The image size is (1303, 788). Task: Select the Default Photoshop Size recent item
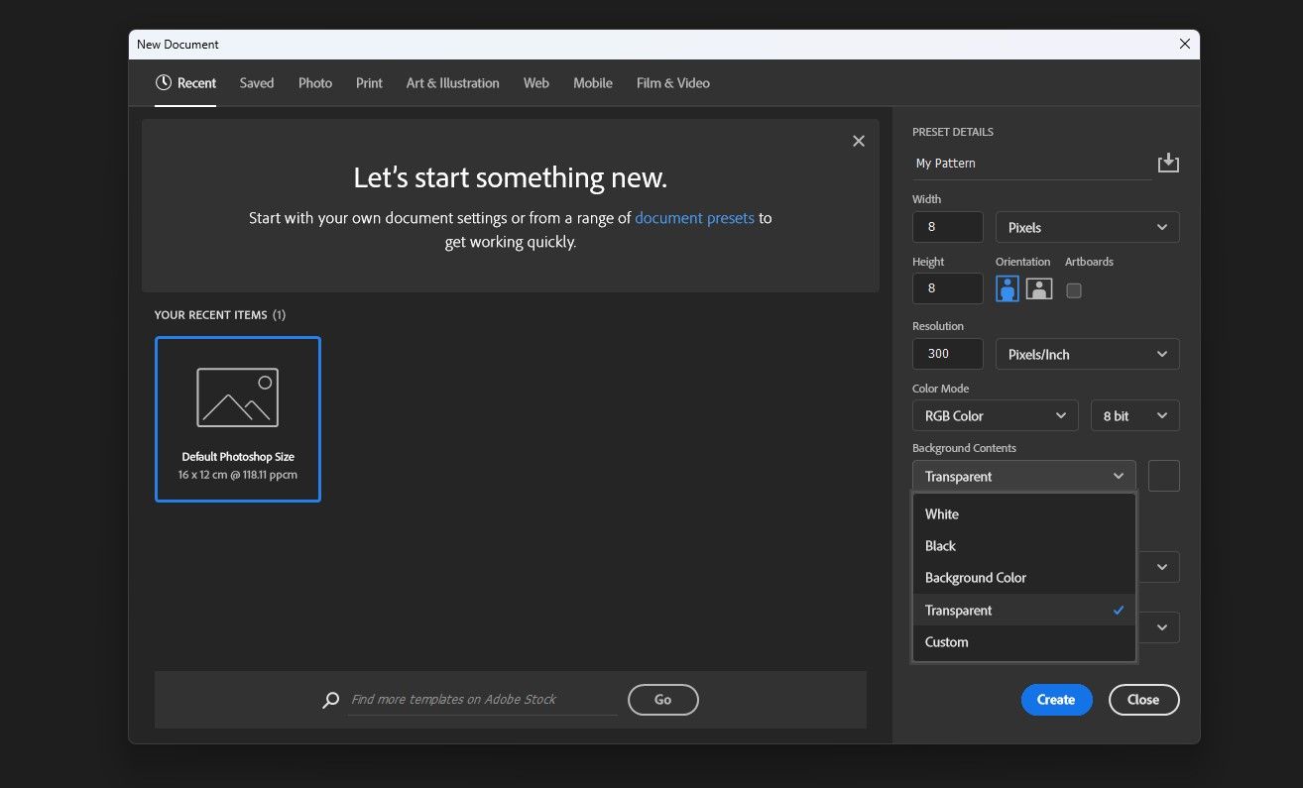click(x=238, y=419)
